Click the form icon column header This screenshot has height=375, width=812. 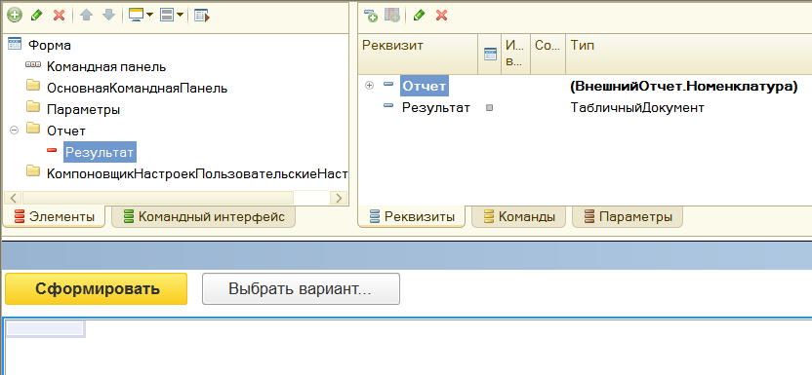(490, 54)
